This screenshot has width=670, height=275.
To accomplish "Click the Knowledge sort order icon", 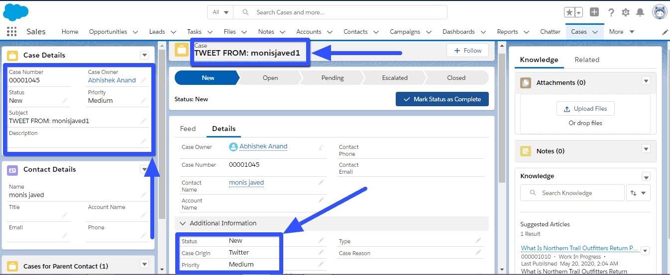I will pos(638,193).
